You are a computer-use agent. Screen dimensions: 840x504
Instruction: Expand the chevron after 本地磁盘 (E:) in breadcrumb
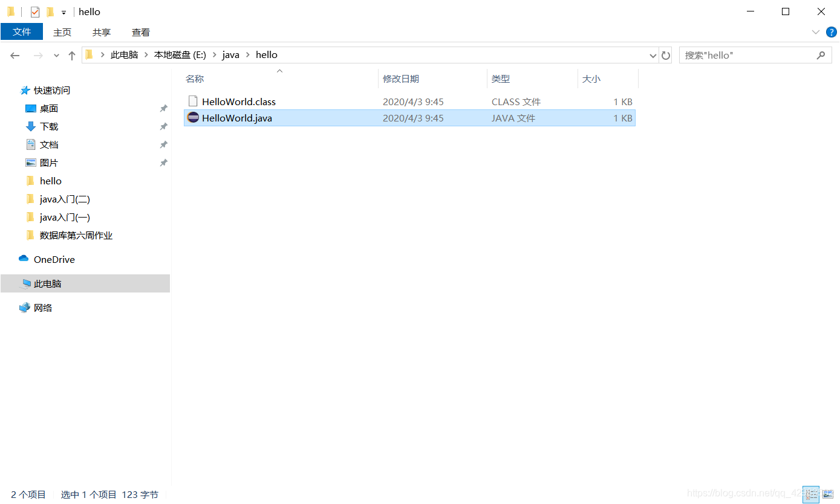point(214,55)
